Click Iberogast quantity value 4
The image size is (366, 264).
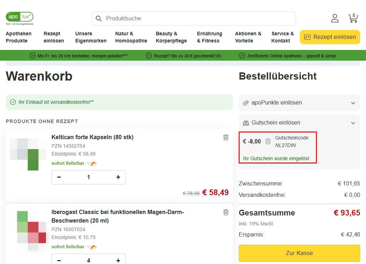pyautogui.click(x=89, y=260)
